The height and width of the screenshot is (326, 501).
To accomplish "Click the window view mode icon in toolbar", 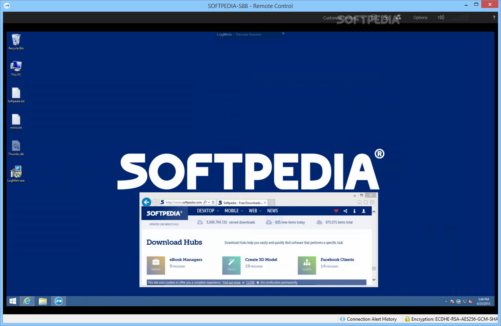I will coord(373,17).
